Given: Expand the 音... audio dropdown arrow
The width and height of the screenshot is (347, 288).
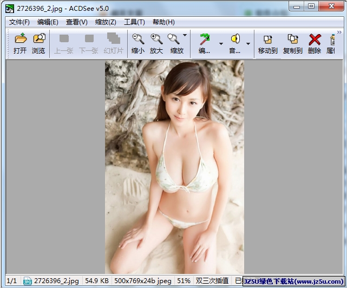Looking at the screenshot, I should tap(248, 44).
